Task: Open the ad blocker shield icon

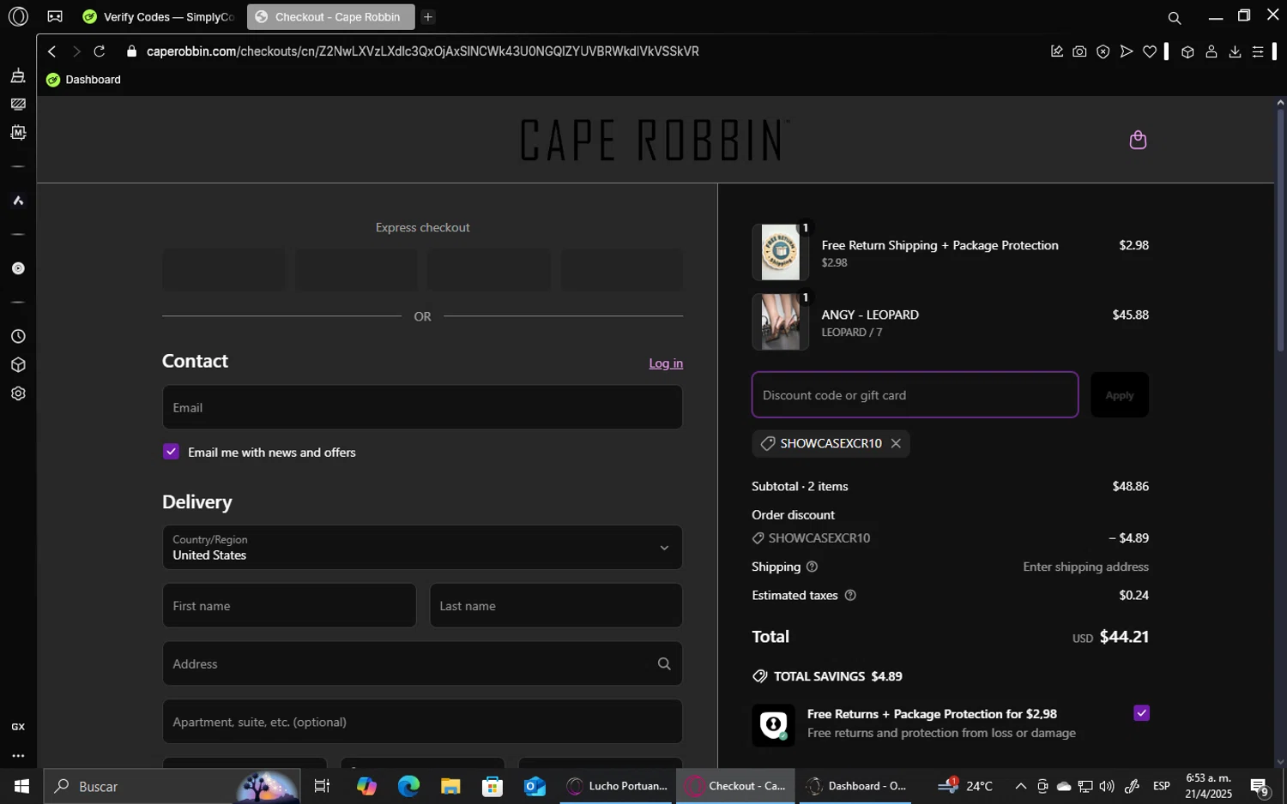Action: click(x=1103, y=51)
